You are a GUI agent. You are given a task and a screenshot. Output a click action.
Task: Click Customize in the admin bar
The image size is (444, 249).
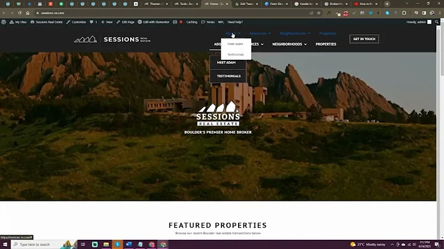(76, 22)
